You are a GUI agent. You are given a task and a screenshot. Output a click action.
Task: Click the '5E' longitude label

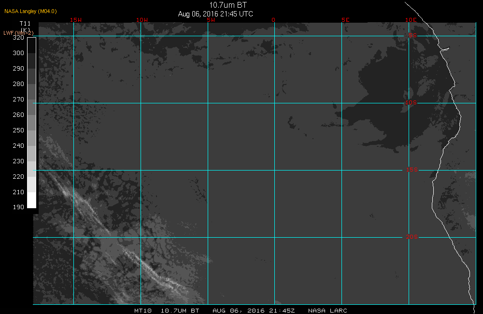(345, 20)
